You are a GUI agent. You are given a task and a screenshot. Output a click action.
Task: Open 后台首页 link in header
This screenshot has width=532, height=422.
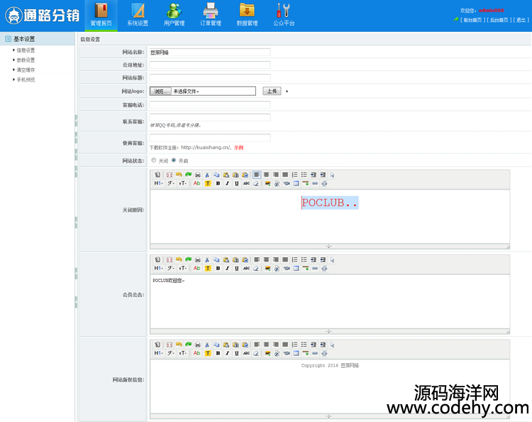pyautogui.click(x=499, y=20)
